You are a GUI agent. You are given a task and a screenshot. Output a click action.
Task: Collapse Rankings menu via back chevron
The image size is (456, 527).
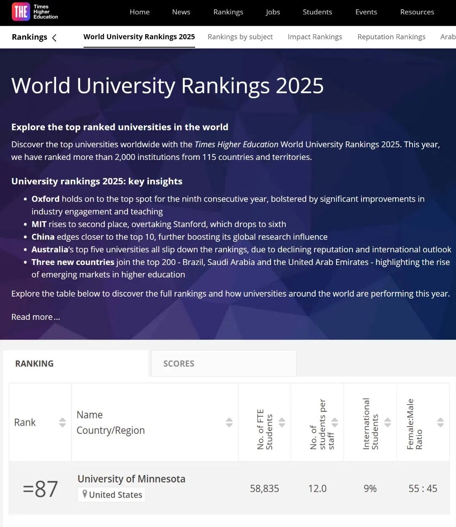(x=54, y=38)
